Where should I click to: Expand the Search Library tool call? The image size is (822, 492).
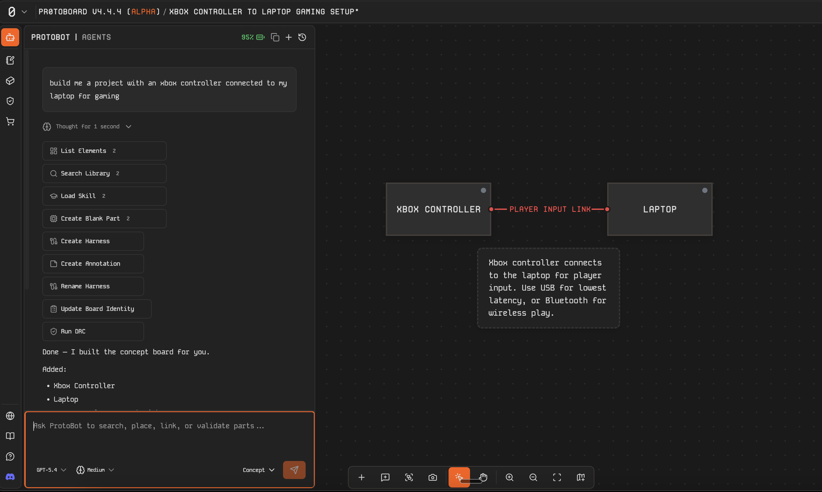click(105, 174)
